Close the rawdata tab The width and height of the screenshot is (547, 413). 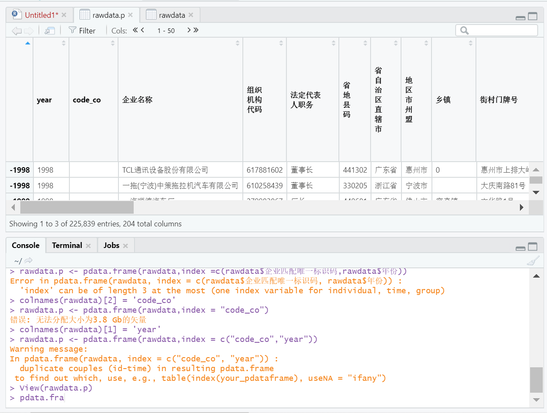point(191,15)
